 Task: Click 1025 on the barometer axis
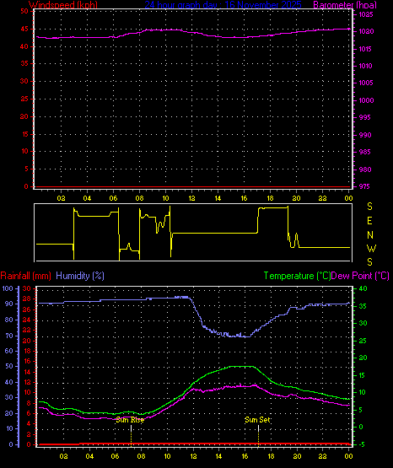pos(366,14)
